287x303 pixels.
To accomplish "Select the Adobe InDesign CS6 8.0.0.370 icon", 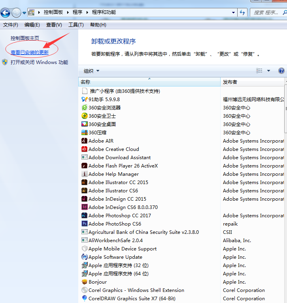I will click(85, 207).
